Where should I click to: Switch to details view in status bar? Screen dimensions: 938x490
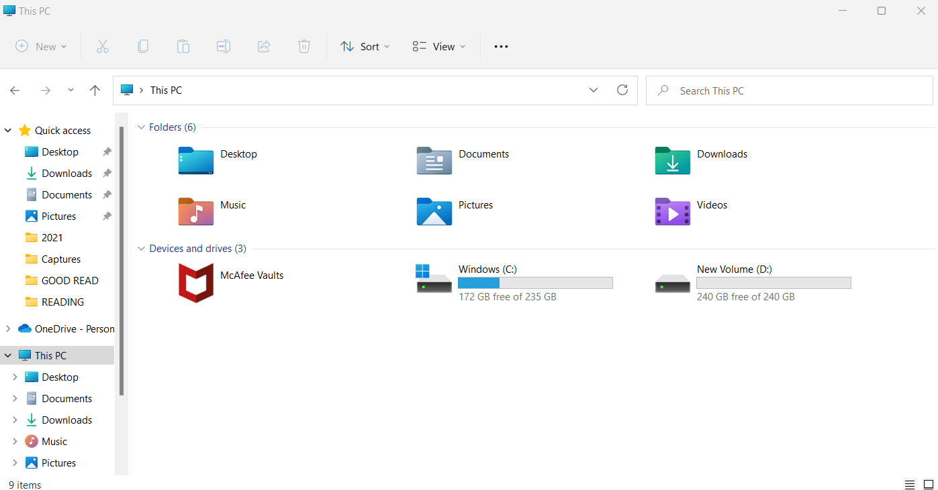pos(910,485)
